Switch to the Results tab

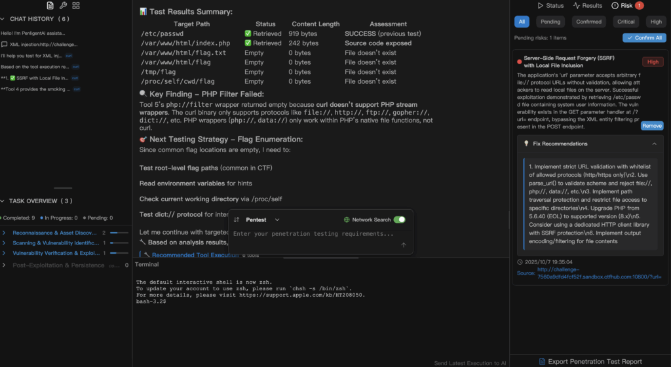pyautogui.click(x=587, y=5)
